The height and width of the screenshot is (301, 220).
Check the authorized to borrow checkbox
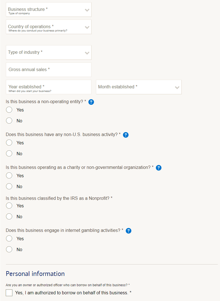pyautogui.click(x=9, y=293)
